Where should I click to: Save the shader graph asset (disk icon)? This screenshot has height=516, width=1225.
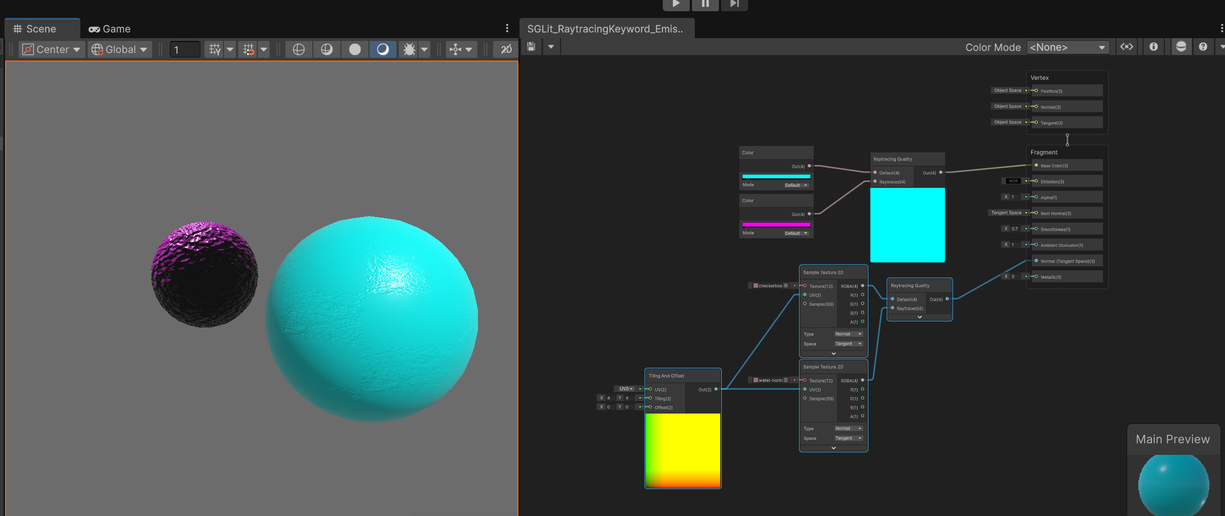[x=531, y=47]
